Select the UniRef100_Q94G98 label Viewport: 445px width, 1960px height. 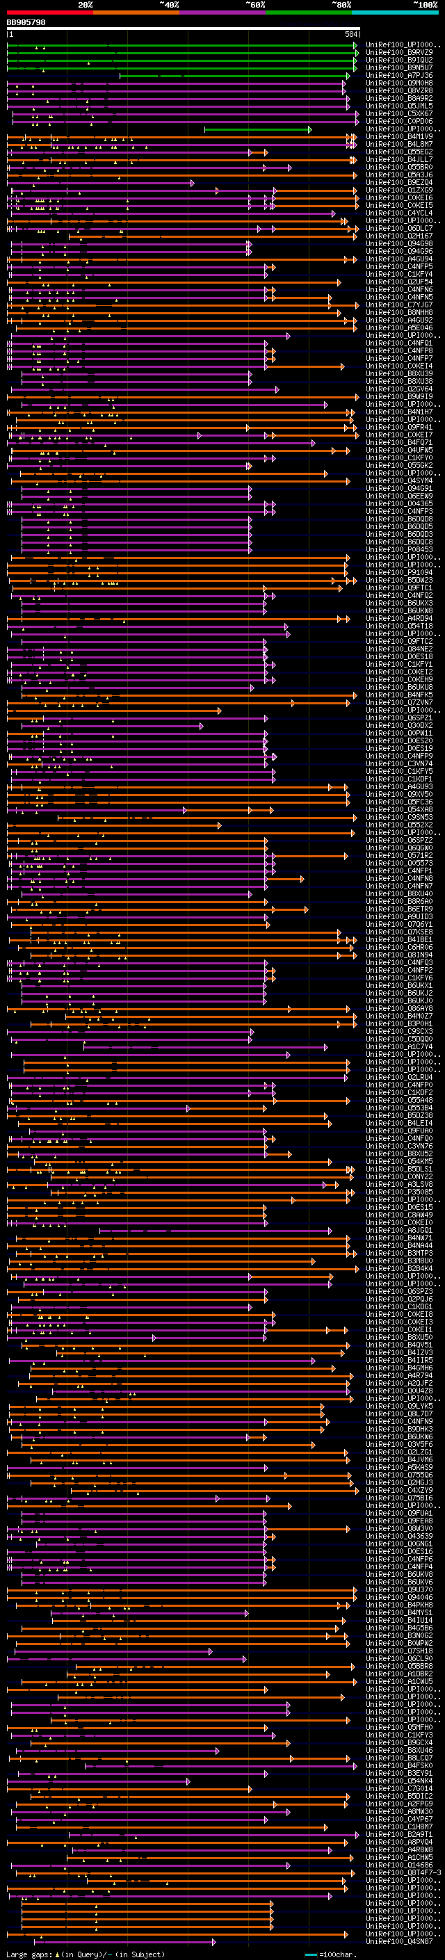click(x=399, y=243)
